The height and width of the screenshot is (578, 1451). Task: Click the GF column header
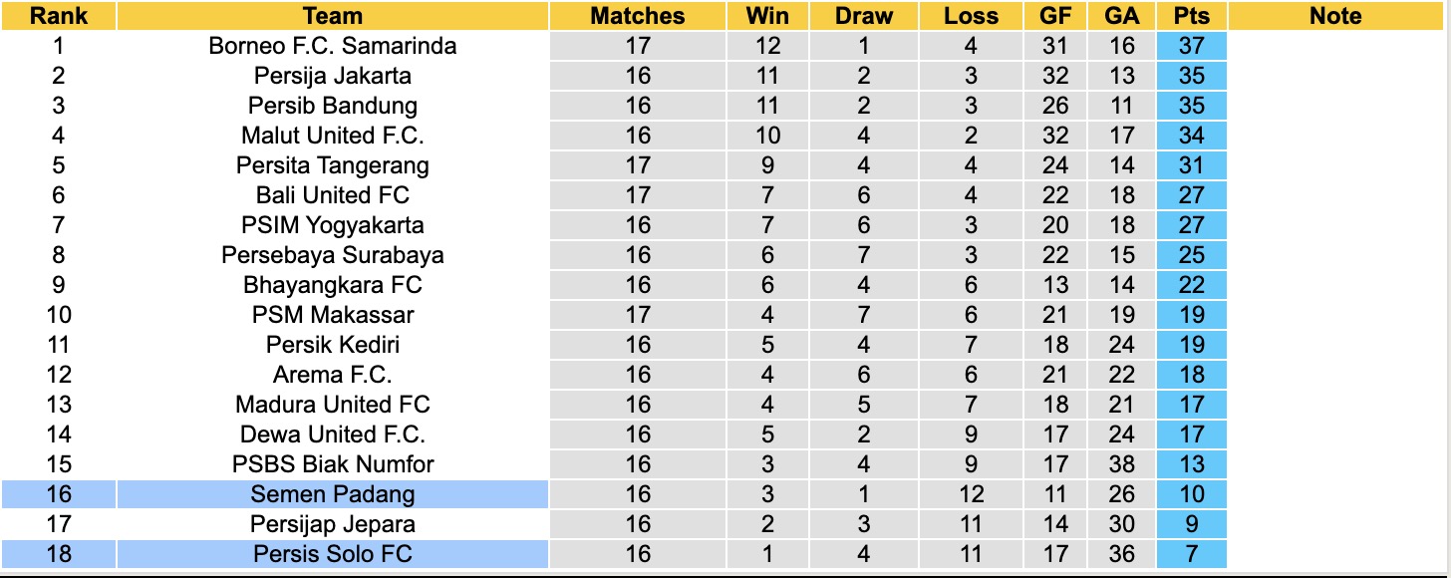[x=1054, y=16]
